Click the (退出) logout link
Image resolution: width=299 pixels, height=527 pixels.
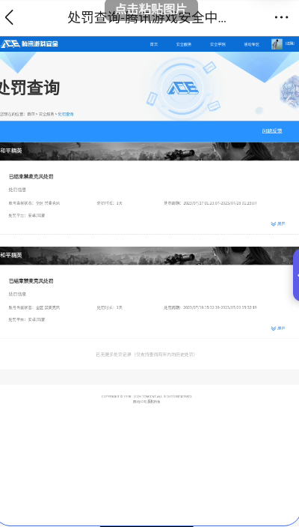point(289,43)
